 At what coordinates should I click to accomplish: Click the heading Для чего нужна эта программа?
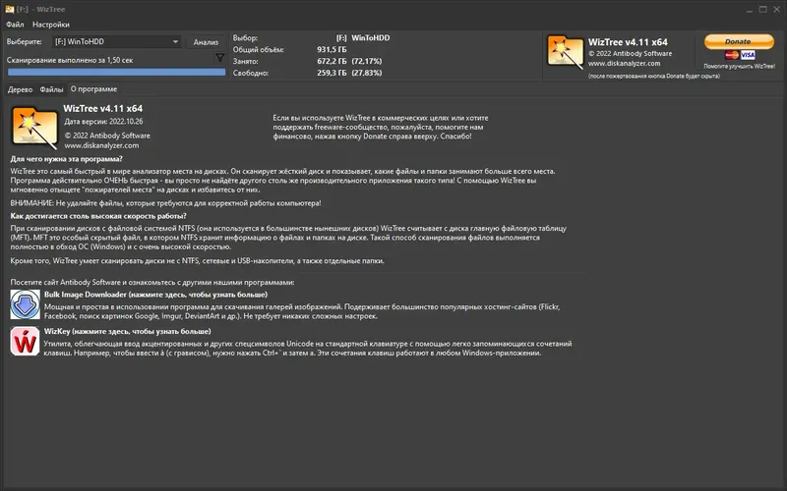(66, 159)
